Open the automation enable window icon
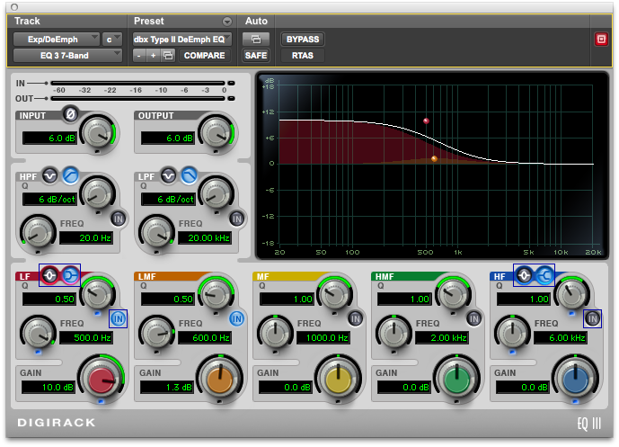The image size is (619, 447). click(x=256, y=40)
